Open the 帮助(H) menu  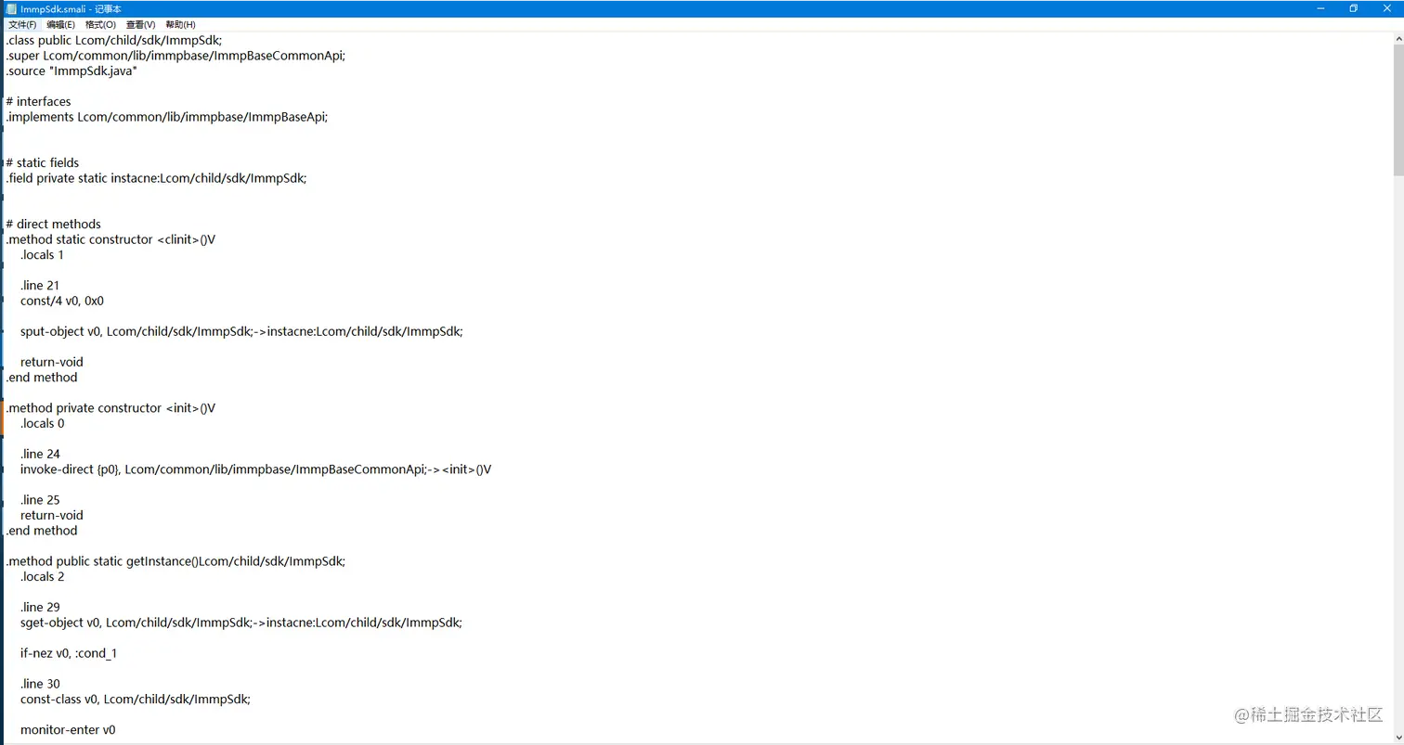[x=181, y=25]
